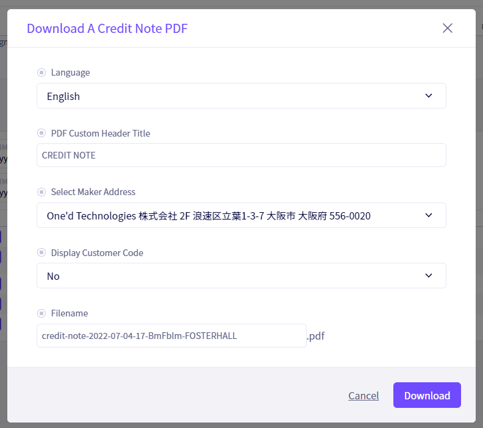Click the Filename label text
483x428 pixels.
(70, 313)
